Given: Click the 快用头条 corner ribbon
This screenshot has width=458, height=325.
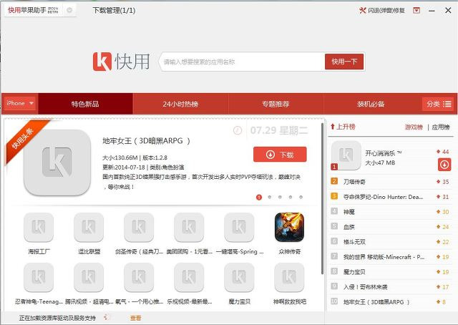Looking at the screenshot, I should [26, 140].
